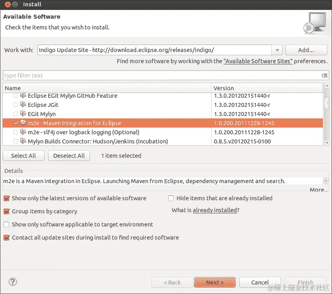Click the feature icon beside m2e - slf4j over logback logging
332x294 pixels.
point(23,132)
